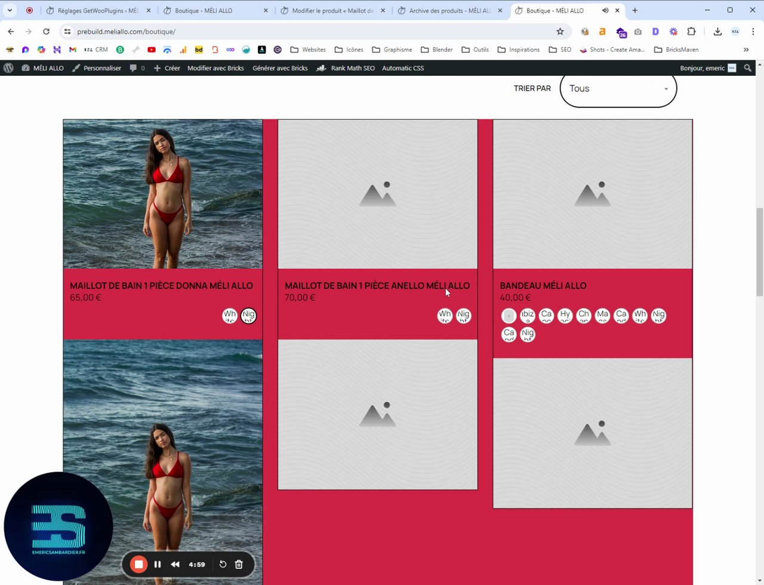
Task: Open Bonjour, emeric account menu
Action: pos(708,68)
